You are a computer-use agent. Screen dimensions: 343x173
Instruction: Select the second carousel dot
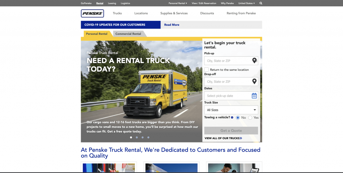pos(137,137)
